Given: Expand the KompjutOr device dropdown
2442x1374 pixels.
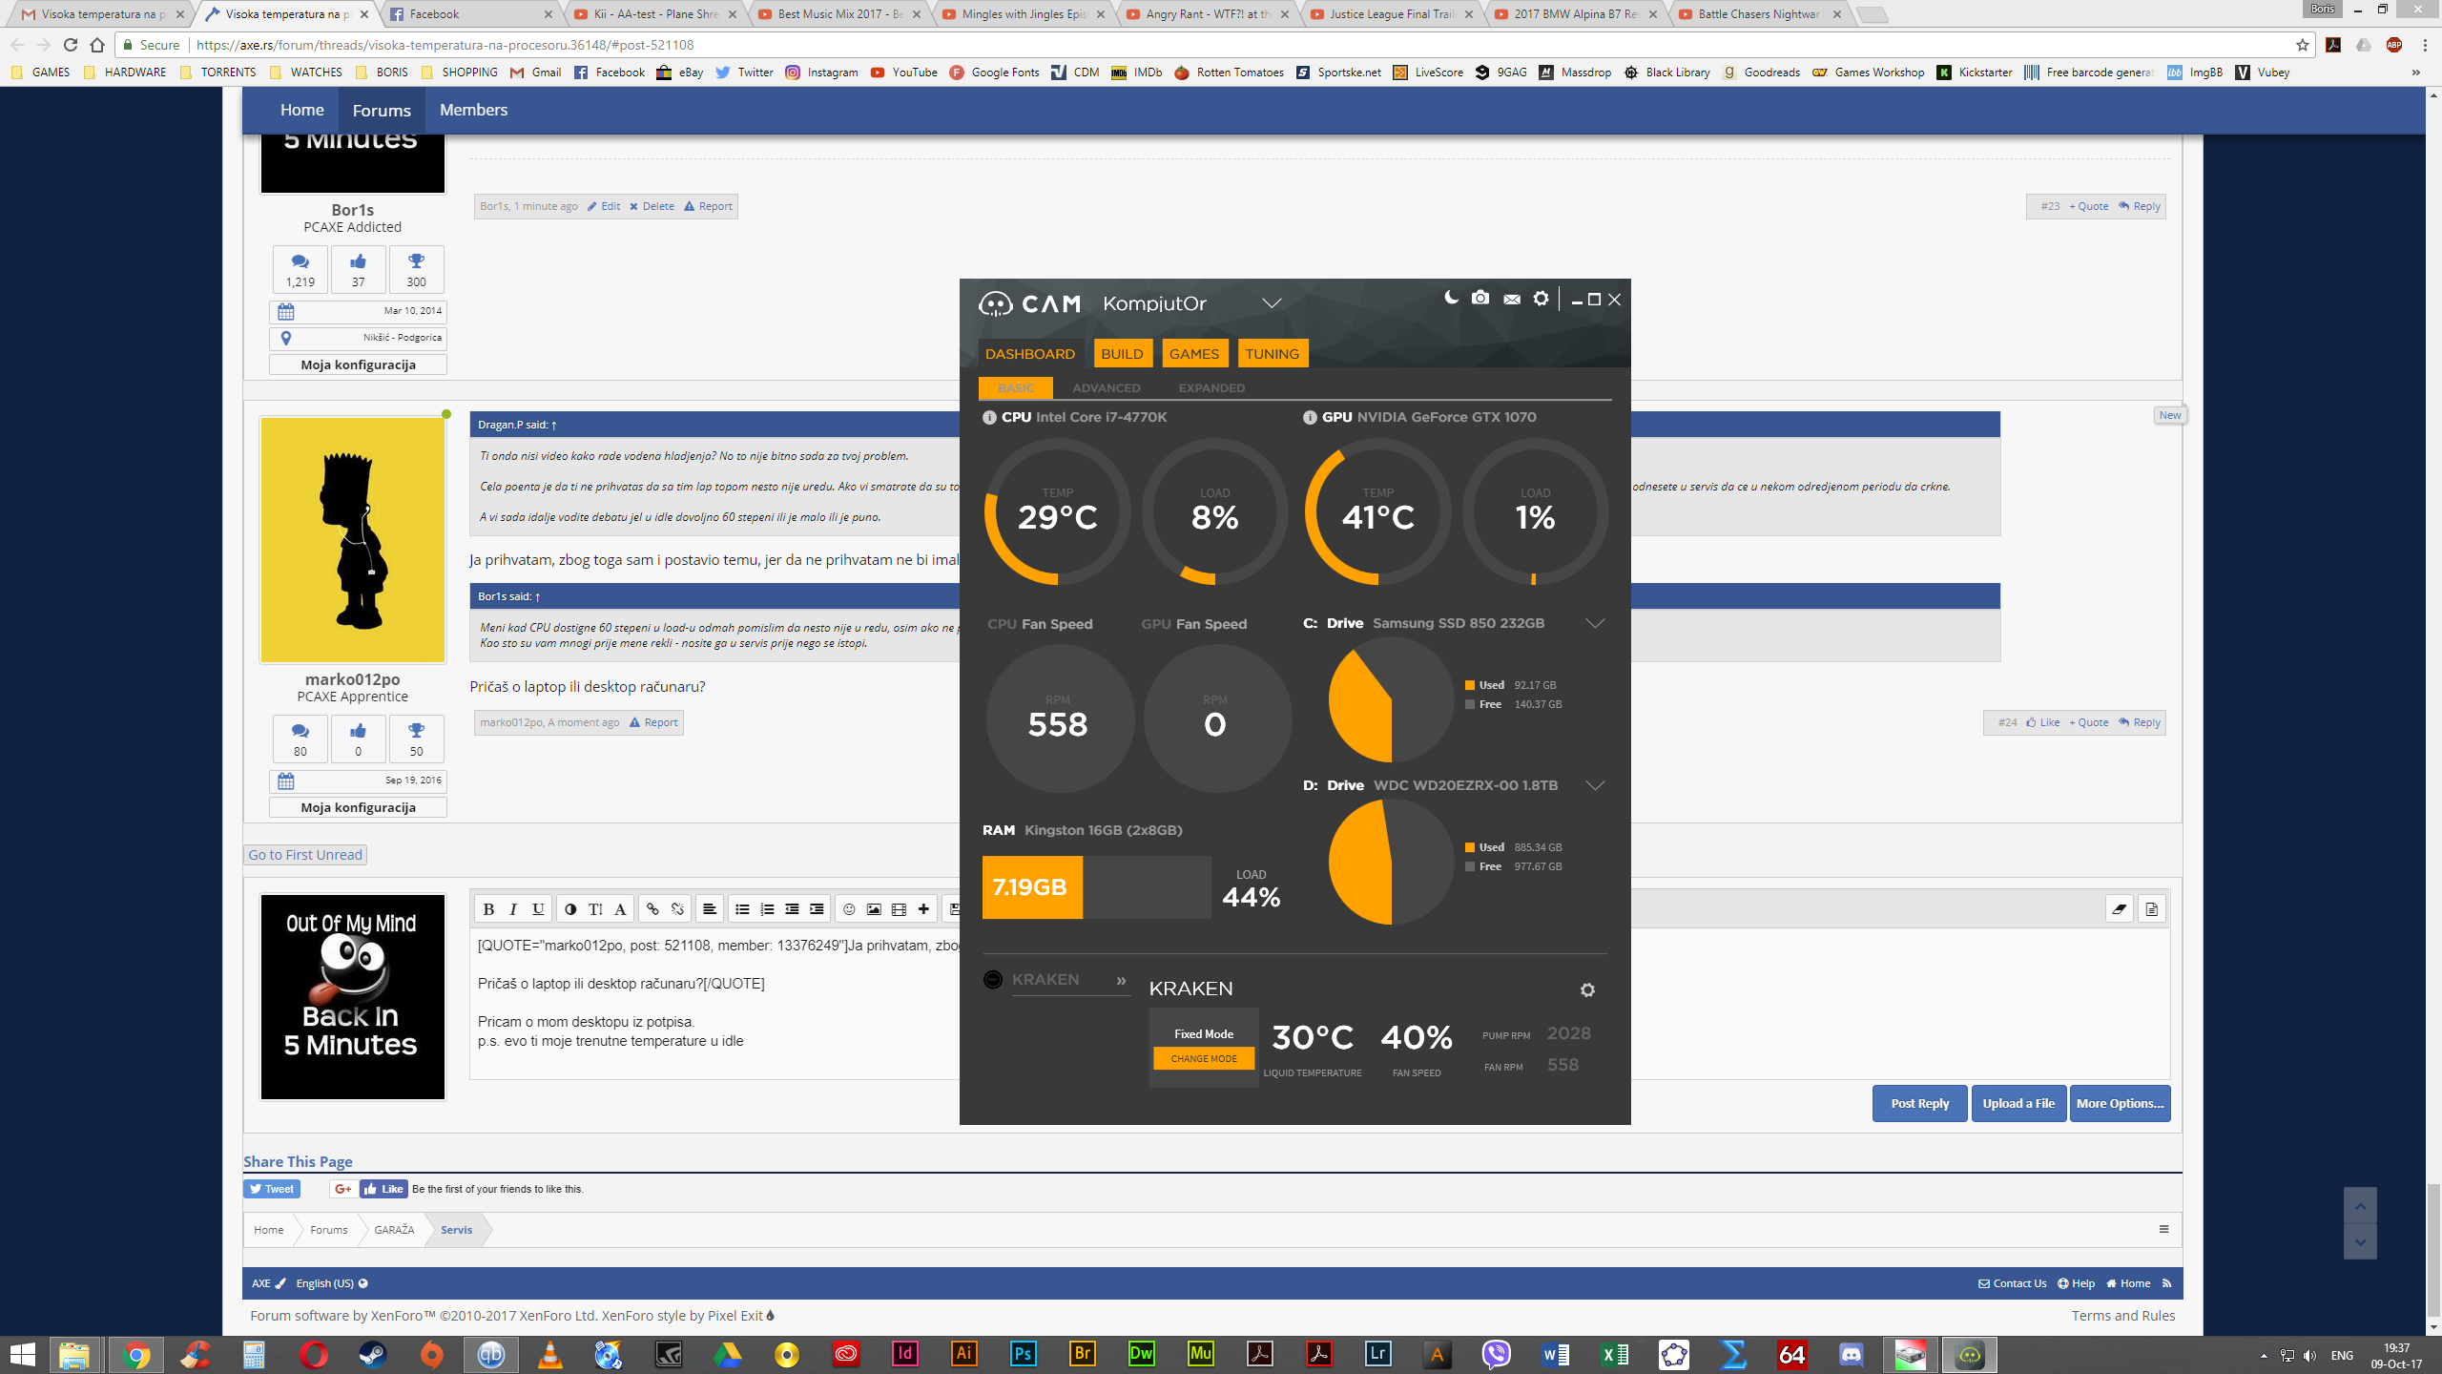Looking at the screenshot, I should point(1272,303).
